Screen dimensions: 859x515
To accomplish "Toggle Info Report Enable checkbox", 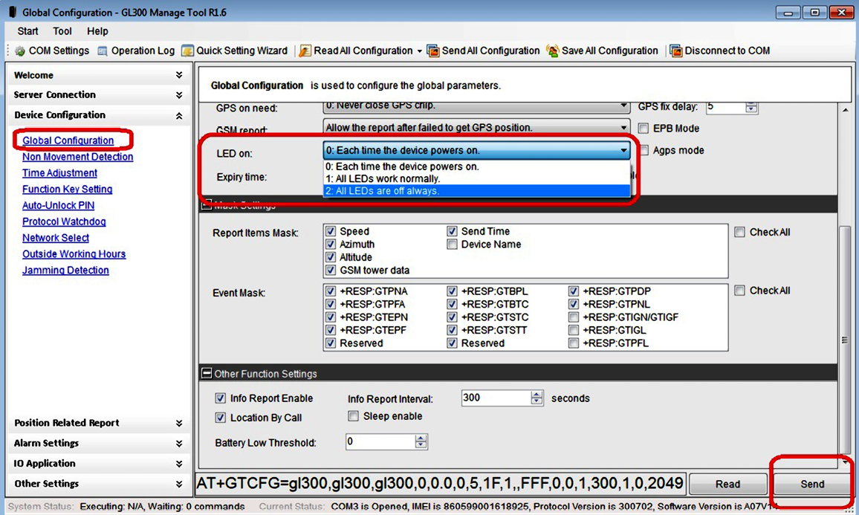I will (x=220, y=398).
